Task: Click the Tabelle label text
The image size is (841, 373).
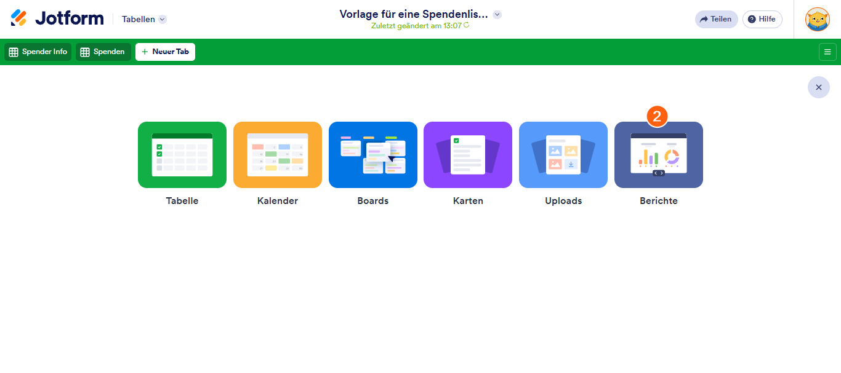Action: coord(182,201)
